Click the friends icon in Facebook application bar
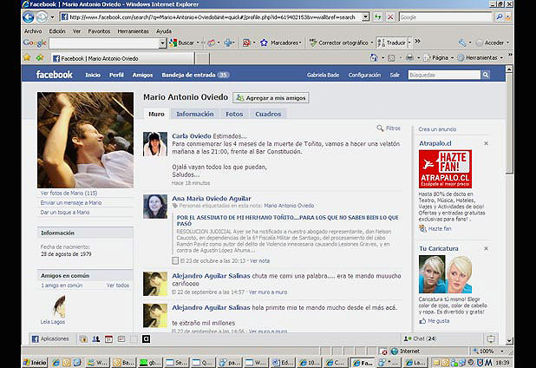Image resolution: width=536 pixels, height=368 pixels. coord(96,339)
